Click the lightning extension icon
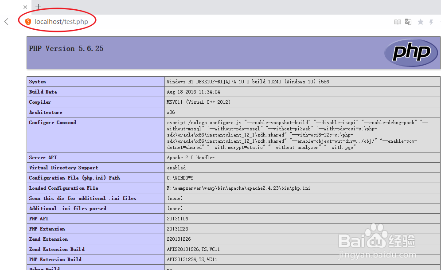This screenshot has width=441, height=270. coord(431,21)
